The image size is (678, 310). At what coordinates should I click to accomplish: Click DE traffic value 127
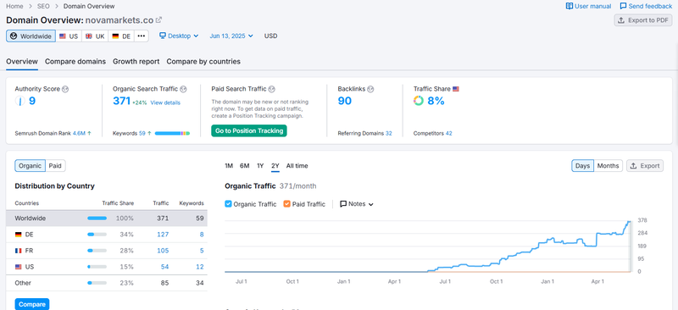click(163, 235)
